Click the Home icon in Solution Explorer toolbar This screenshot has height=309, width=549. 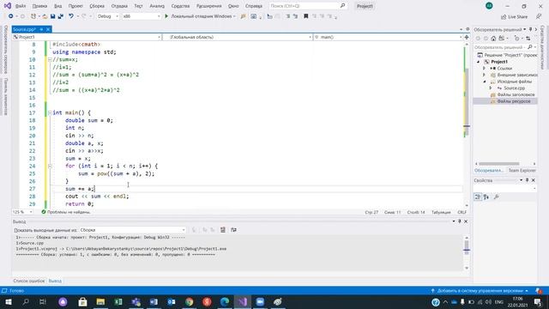tap(493, 38)
